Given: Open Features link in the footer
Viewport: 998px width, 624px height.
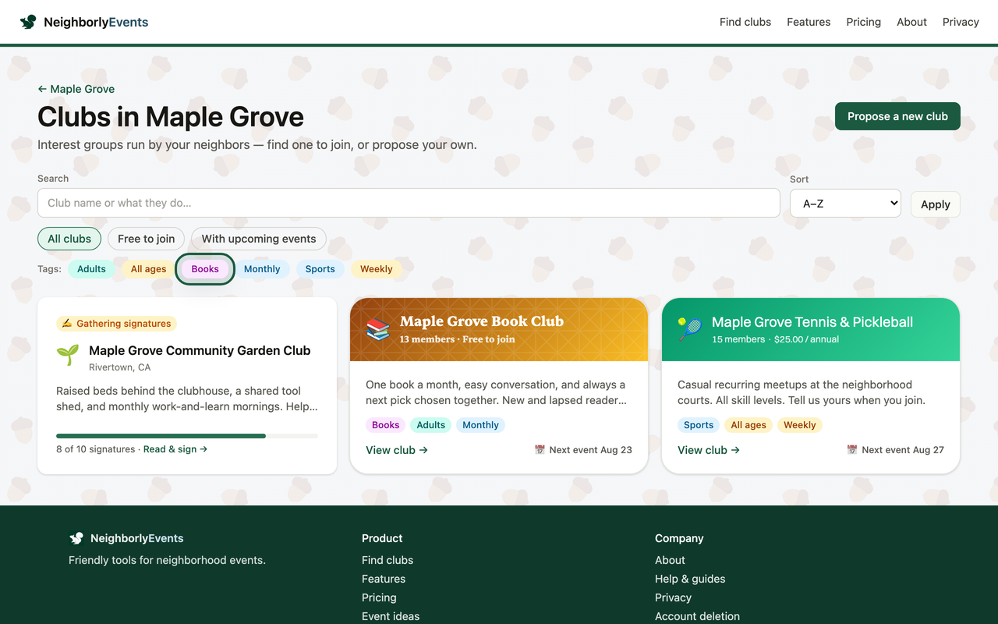Looking at the screenshot, I should [x=384, y=579].
